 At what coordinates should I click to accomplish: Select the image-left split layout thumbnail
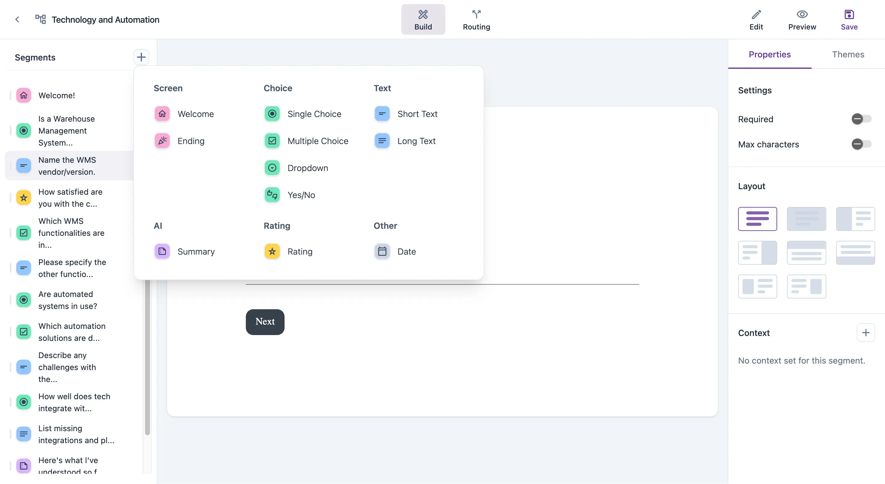pyautogui.click(x=855, y=219)
